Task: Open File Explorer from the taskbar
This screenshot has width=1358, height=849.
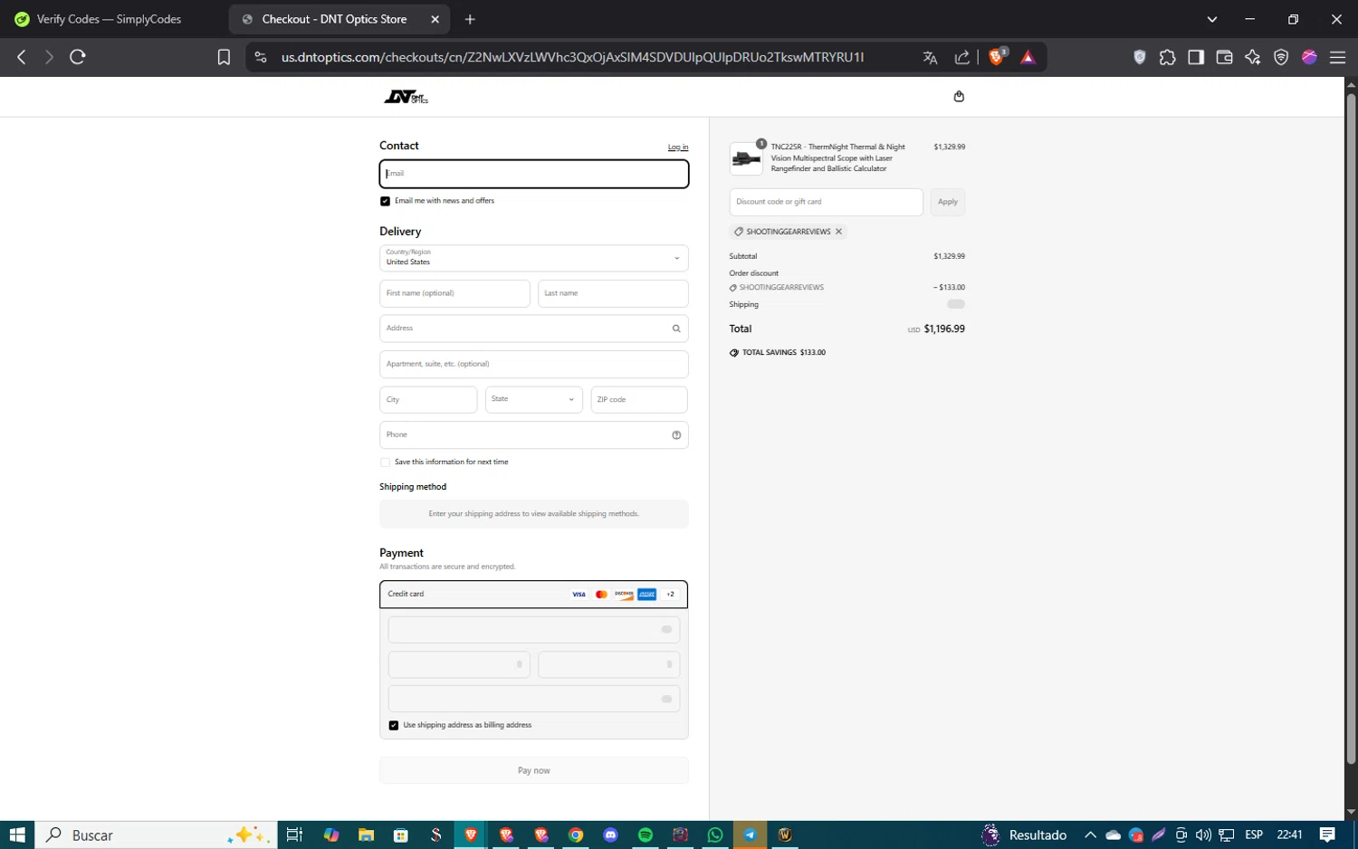Action: click(366, 835)
